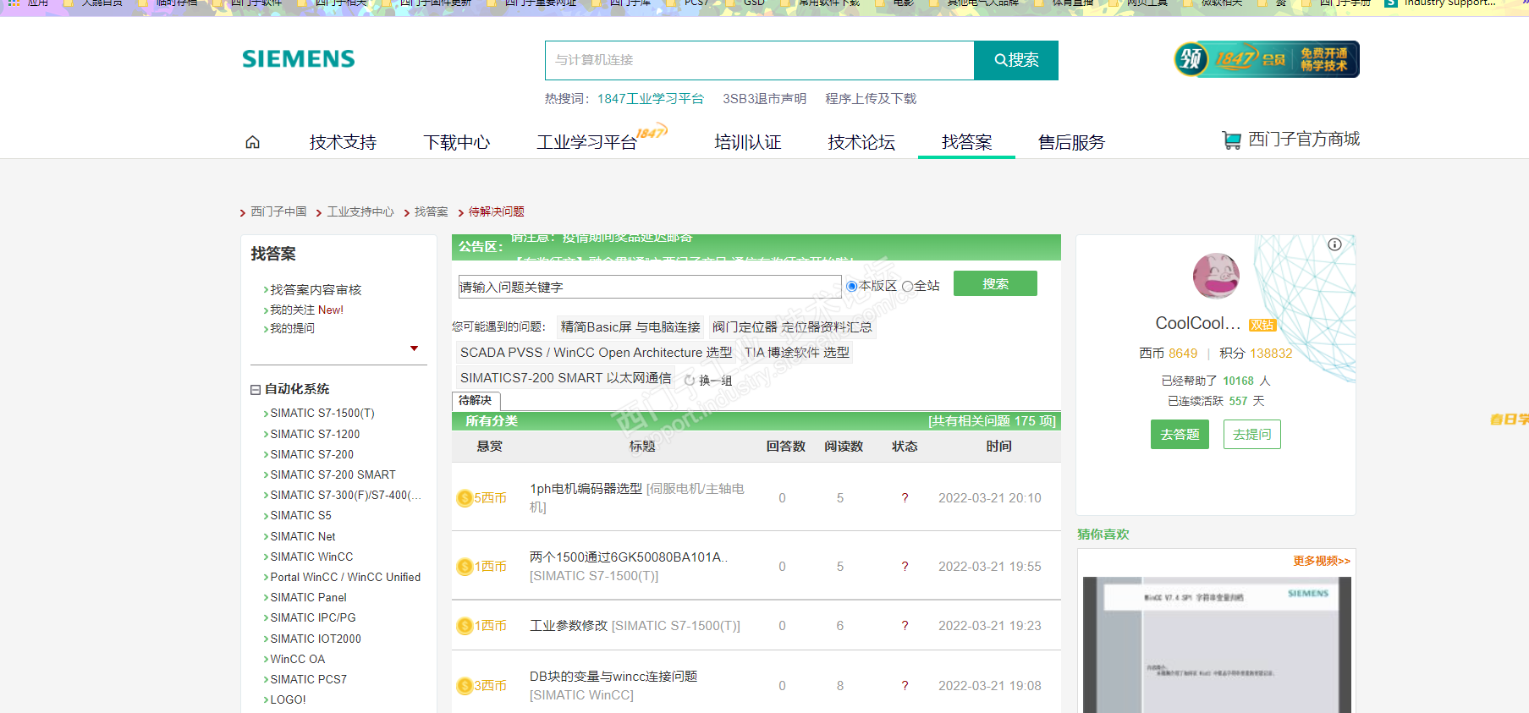The image size is (1529, 713).
Task: Open the 1847 free learning banner
Action: click(1267, 59)
